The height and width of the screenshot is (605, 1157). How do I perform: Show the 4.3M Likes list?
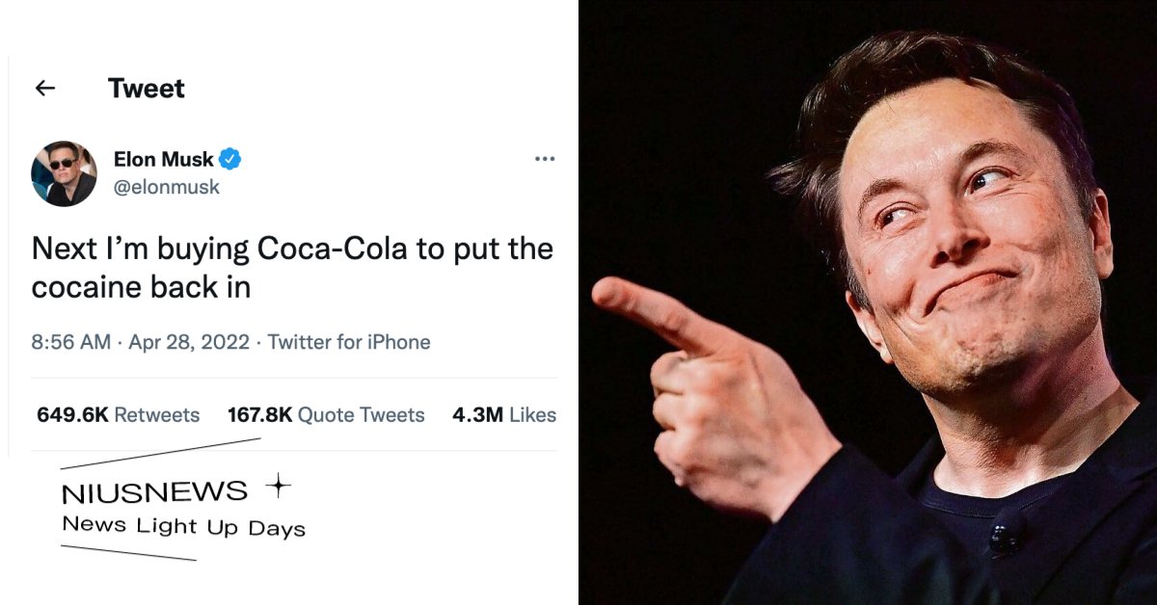click(503, 415)
